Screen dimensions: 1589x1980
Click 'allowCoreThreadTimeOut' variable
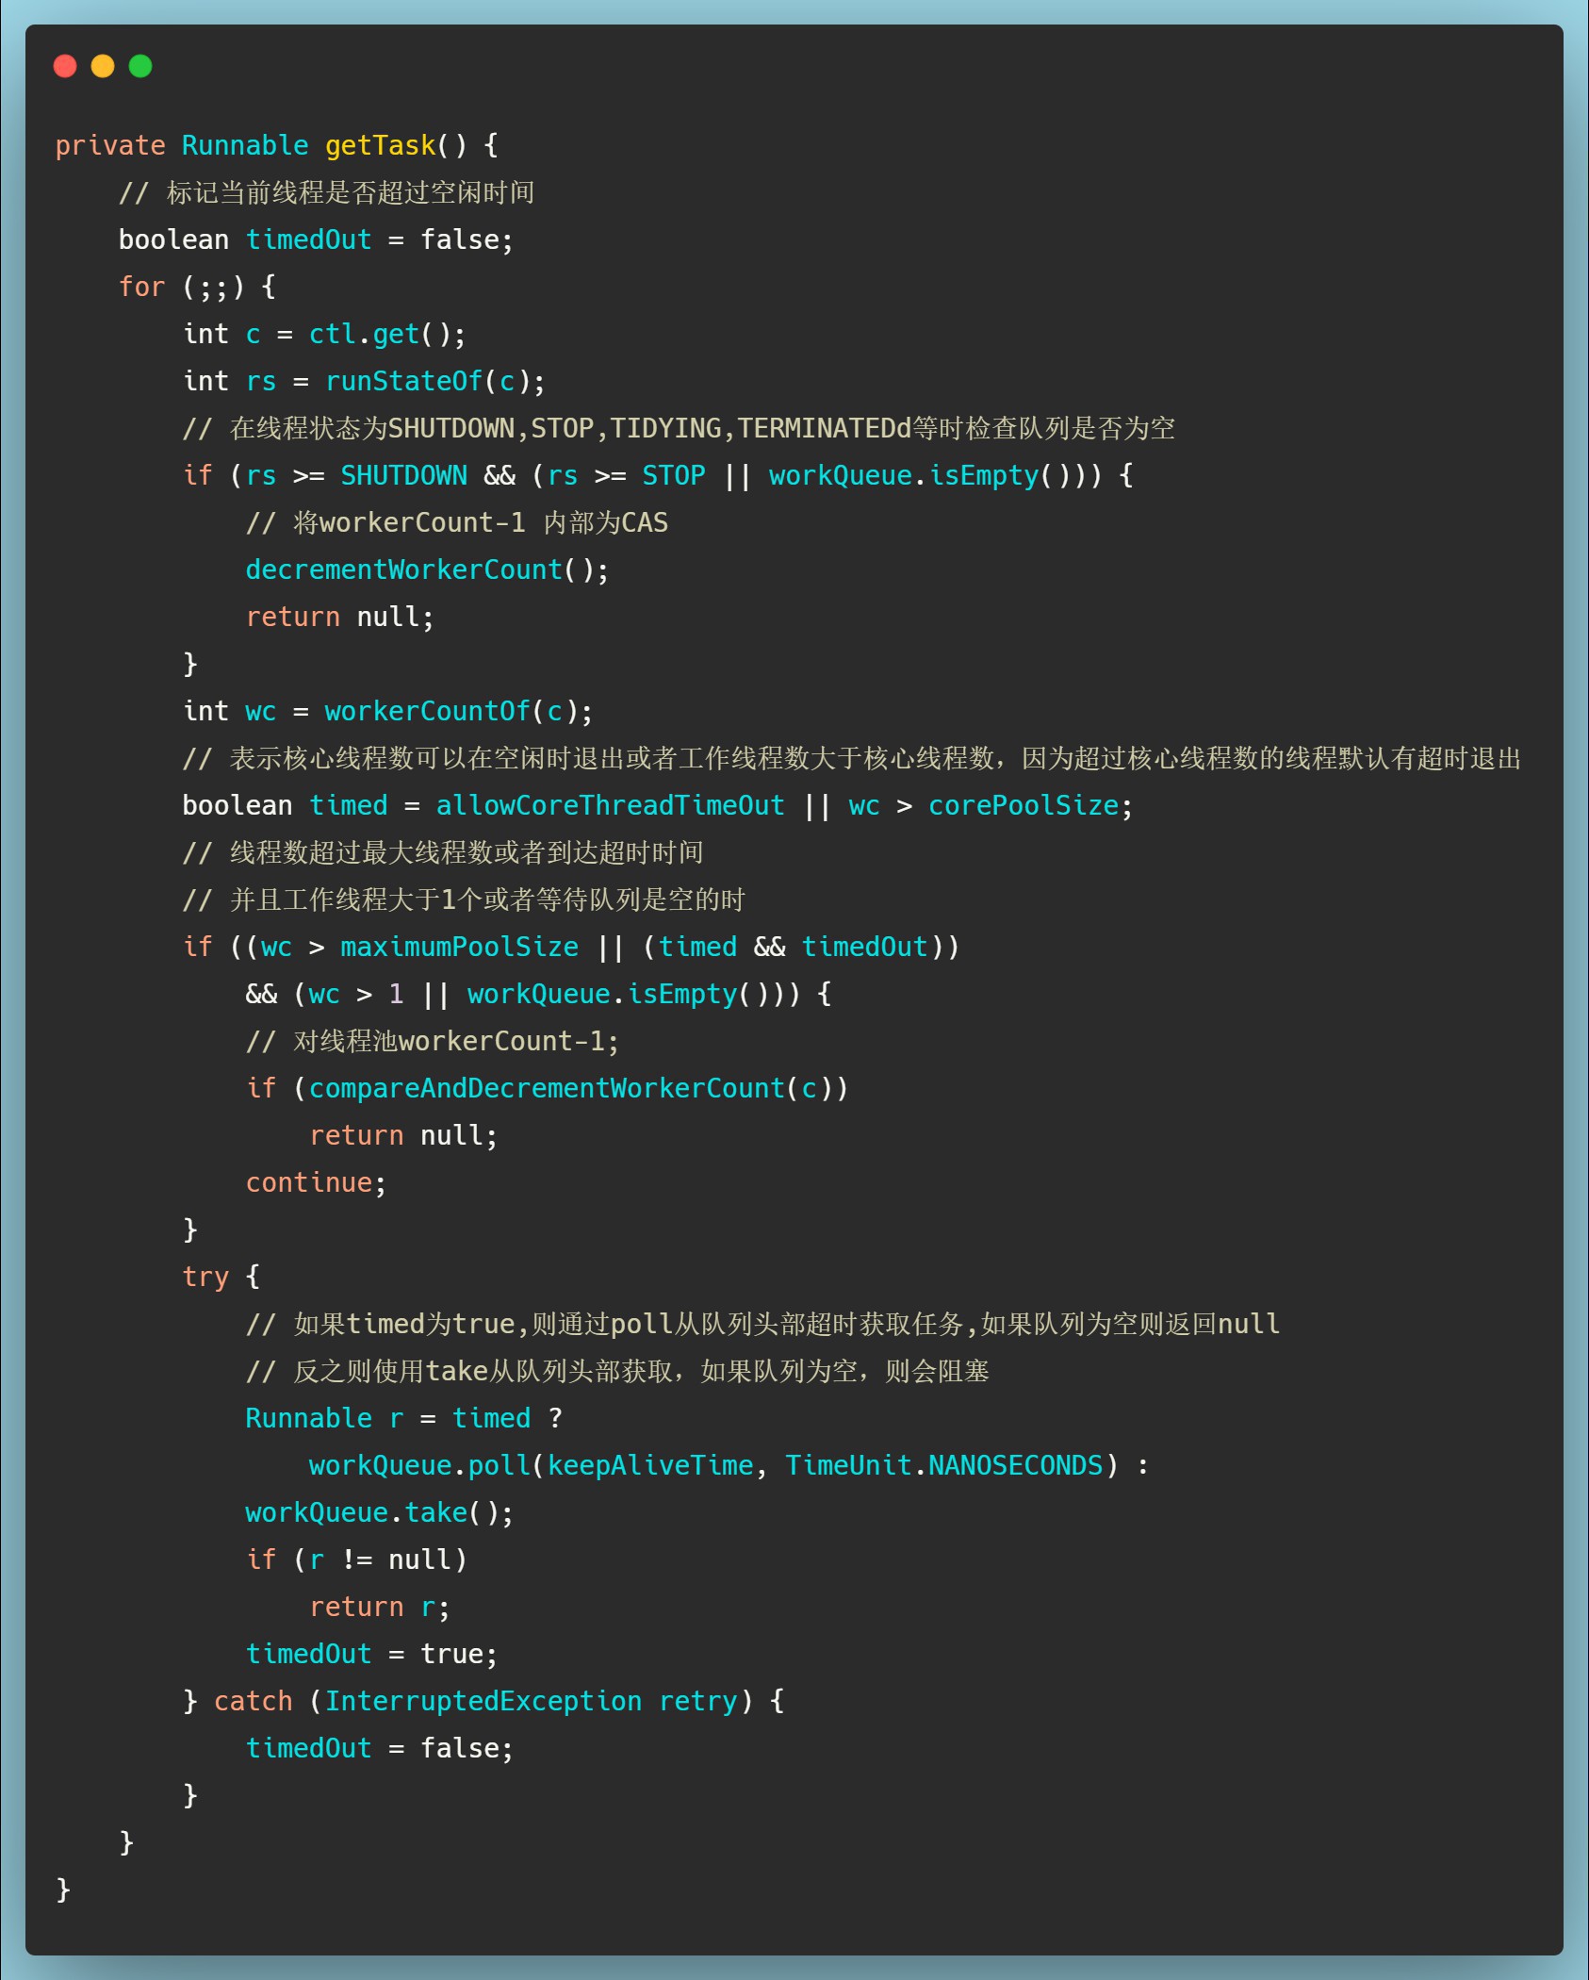[x=610, y=805]
